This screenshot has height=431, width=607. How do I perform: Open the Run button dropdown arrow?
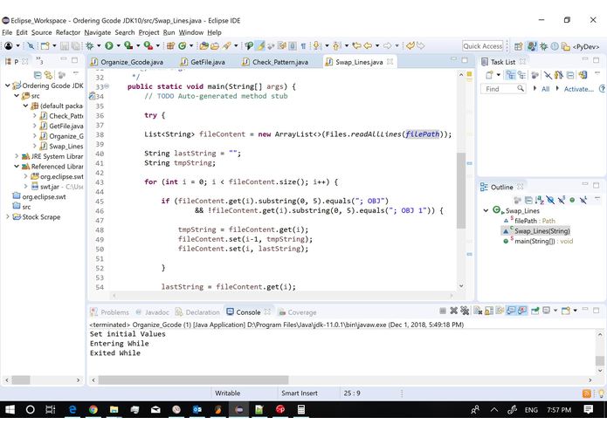(119, 46)
